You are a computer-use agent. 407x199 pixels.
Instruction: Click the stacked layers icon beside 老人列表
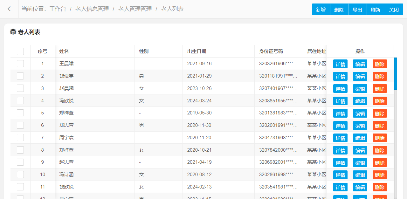(13, 32)
